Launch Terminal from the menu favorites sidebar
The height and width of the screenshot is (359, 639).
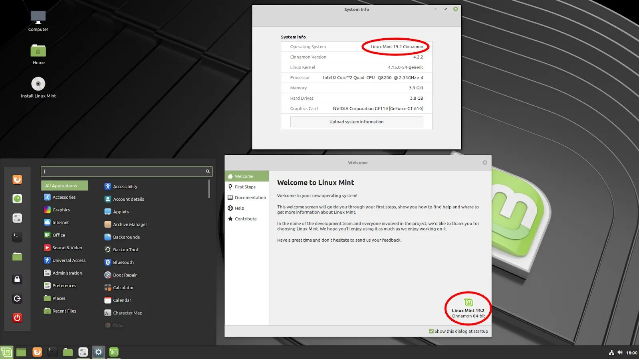(x=17, y=237)
